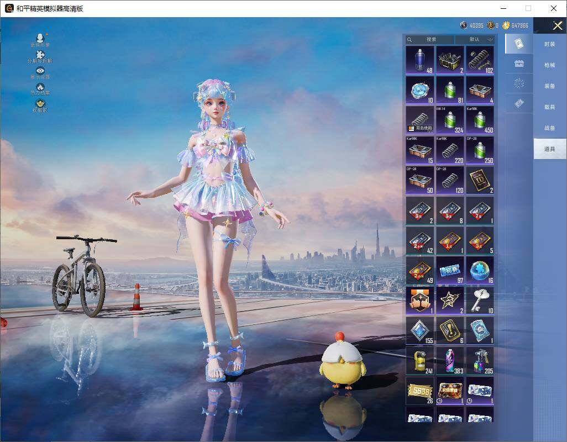Image resolution: width=567 pixels, height=442 pixels.
Task: Select the DP-28 spring item (120)
Action: click(450, 180)
